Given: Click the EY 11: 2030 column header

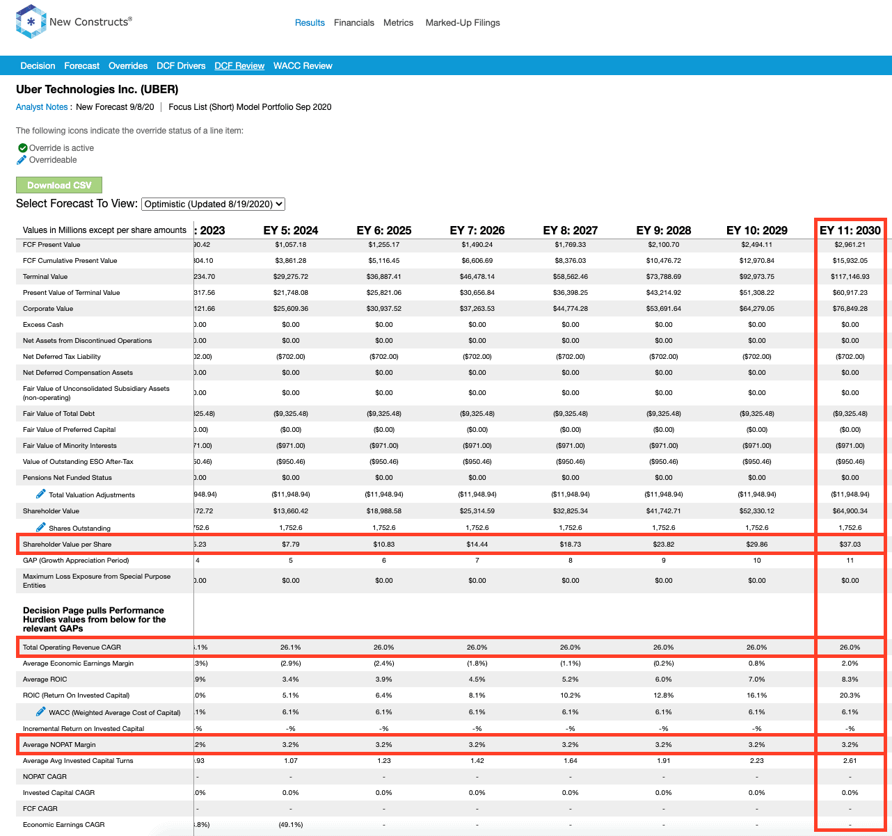Looking at the screenshot, I should (x=850, y=230).
